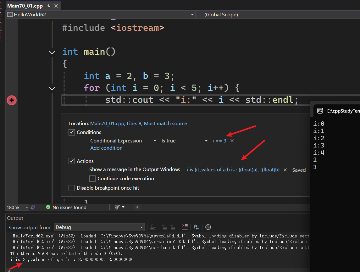The image size is (360, 272).
Task: Remove the i == 3 condition
Action: point(232,141)
